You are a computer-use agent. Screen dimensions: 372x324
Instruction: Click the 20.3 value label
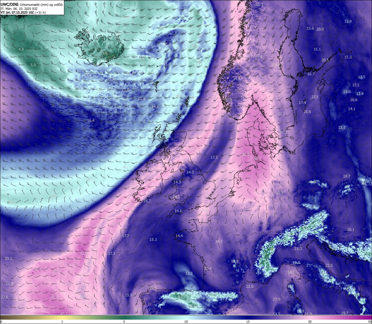[x=279, y=193]
